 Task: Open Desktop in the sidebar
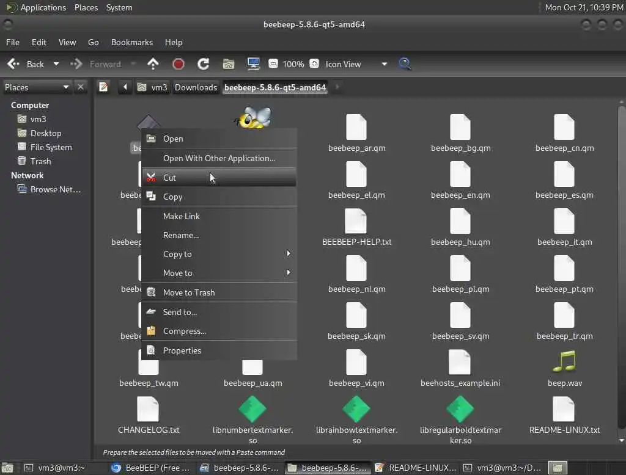pos(45,133)
